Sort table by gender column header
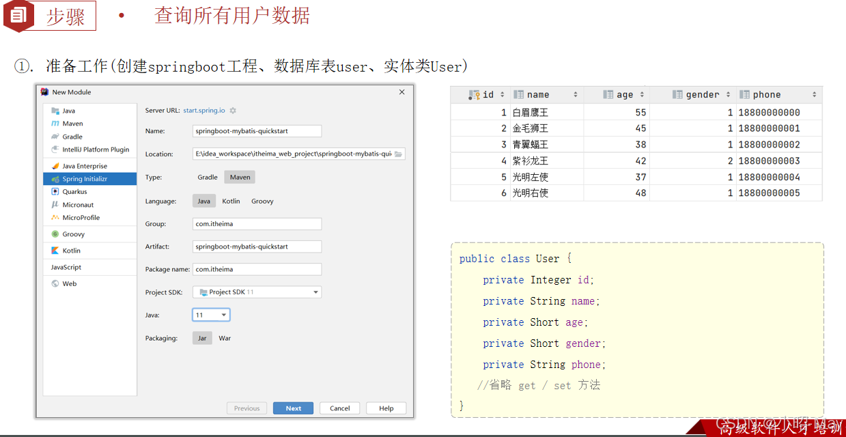846x437 pixels. tap(693, 95)
